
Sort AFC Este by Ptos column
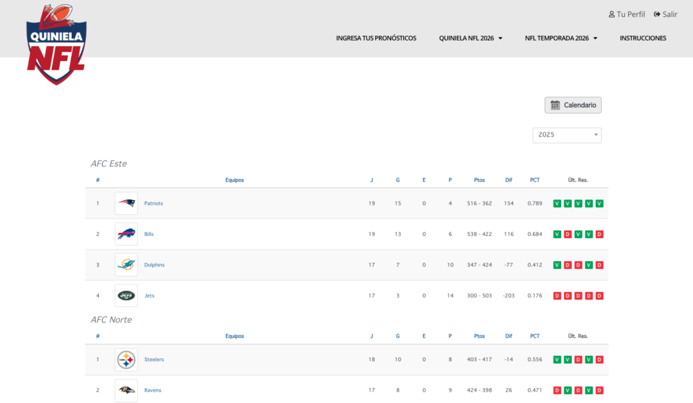click(x=479, y=180)
